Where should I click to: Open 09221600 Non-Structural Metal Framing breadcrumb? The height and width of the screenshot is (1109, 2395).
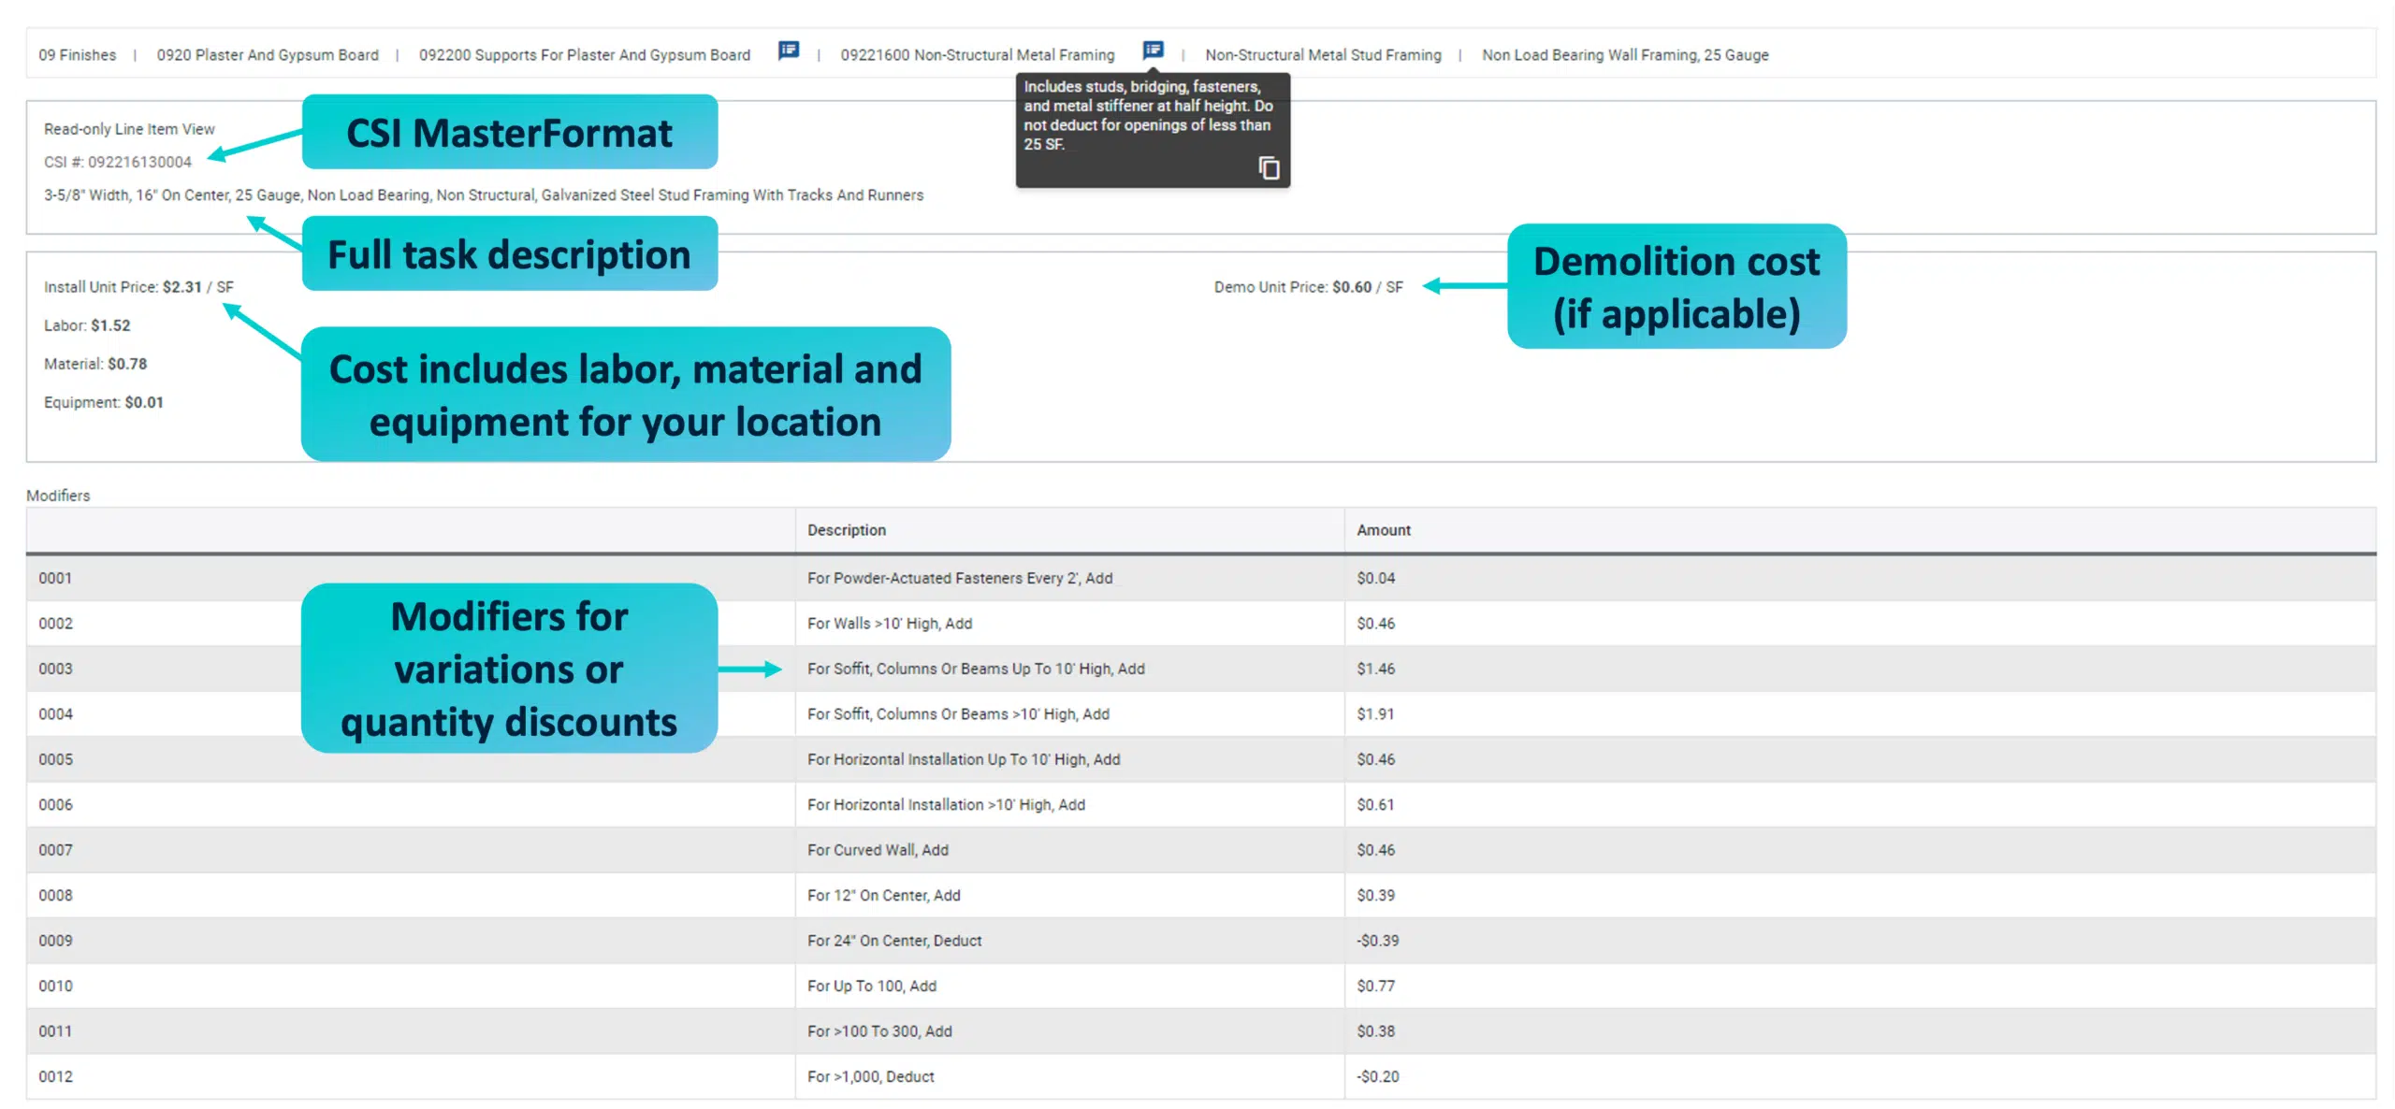click(978, 55)
